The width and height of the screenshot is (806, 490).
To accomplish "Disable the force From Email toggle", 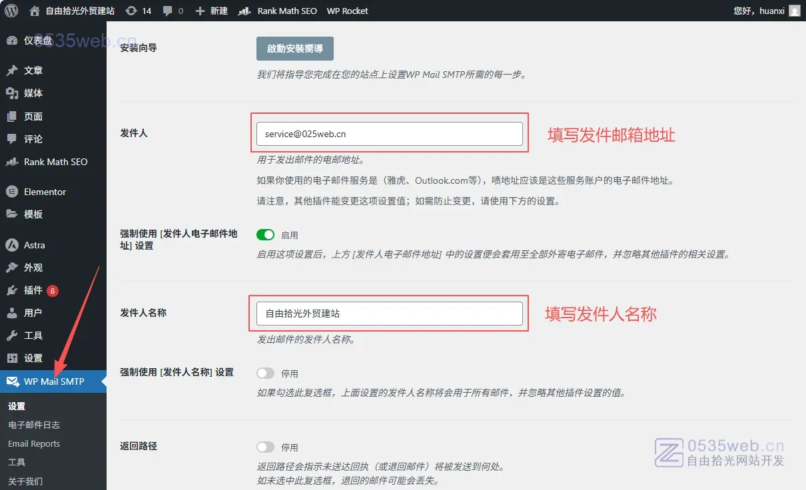I will 265,234.
